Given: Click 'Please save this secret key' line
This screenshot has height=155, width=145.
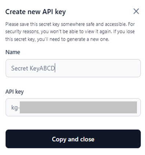Looking at the screenshot, I should [70, 24].
